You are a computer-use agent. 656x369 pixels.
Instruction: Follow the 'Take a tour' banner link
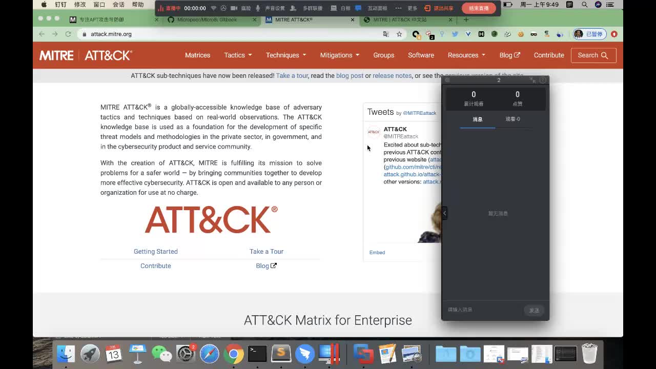tap(292, 76)
